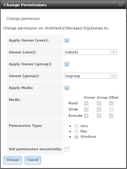Select the Mac permission type
Image resolution: width=127 pixels, height=169 pixels.
(76, 132)
